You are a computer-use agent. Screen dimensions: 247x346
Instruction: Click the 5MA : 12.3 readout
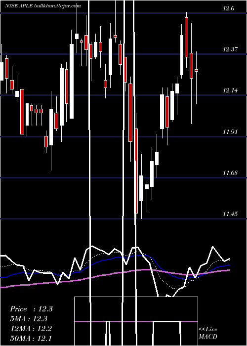pyautogui.click(x=29, y=319)
